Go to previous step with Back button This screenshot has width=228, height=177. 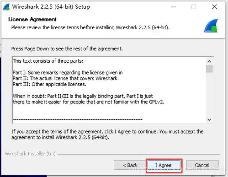point(130,165)
